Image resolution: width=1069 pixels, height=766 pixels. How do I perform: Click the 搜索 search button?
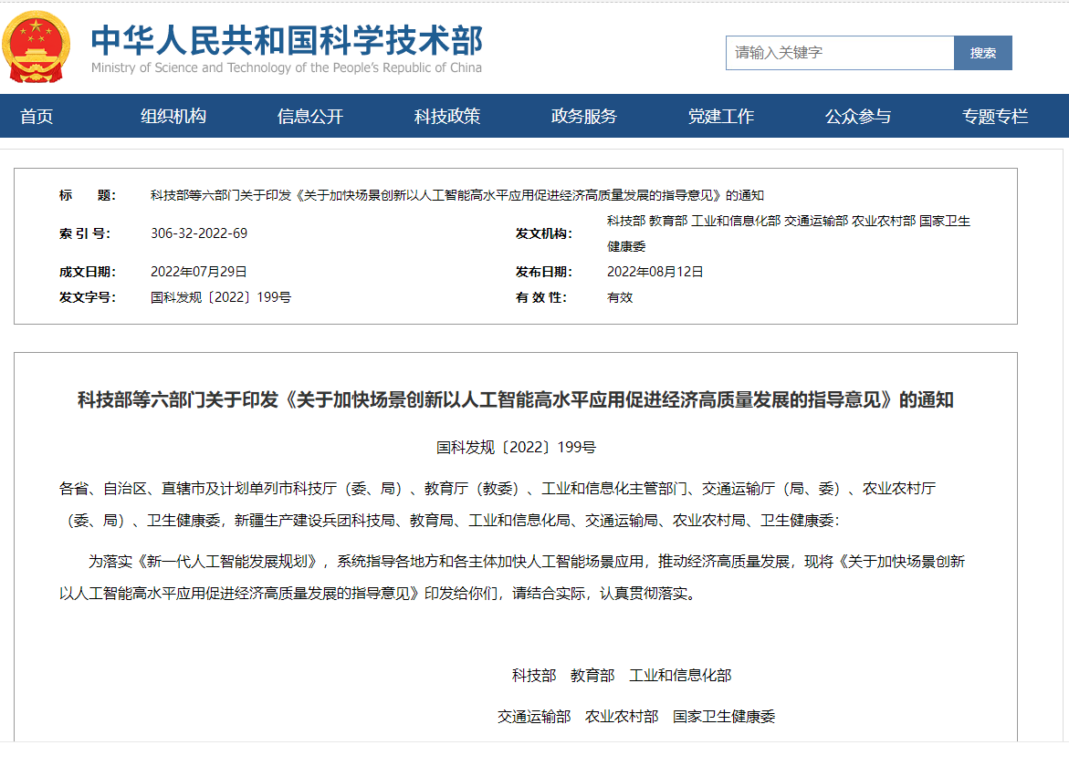coord(983,52)
